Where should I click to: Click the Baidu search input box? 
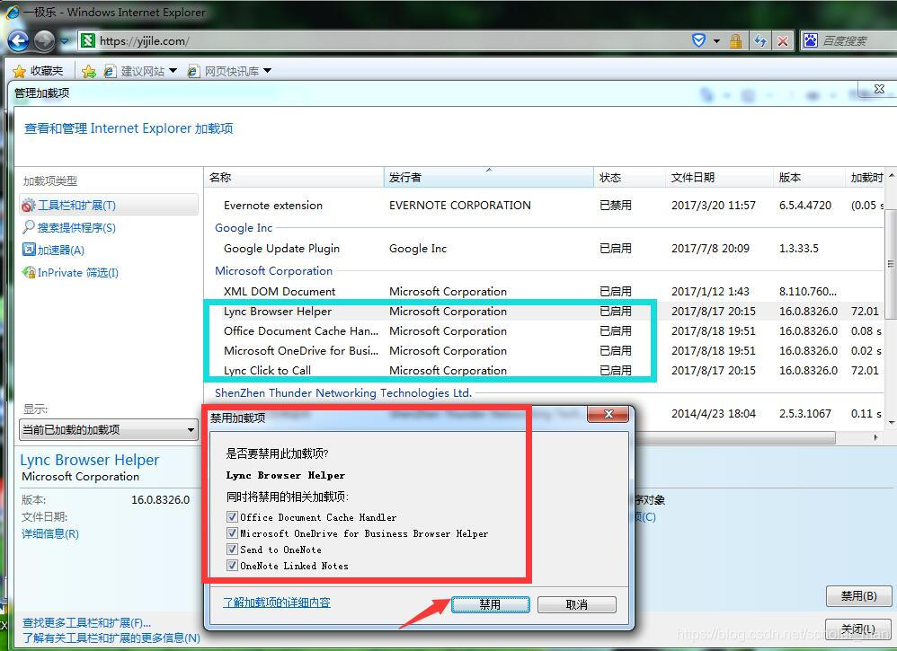[857, 40]
